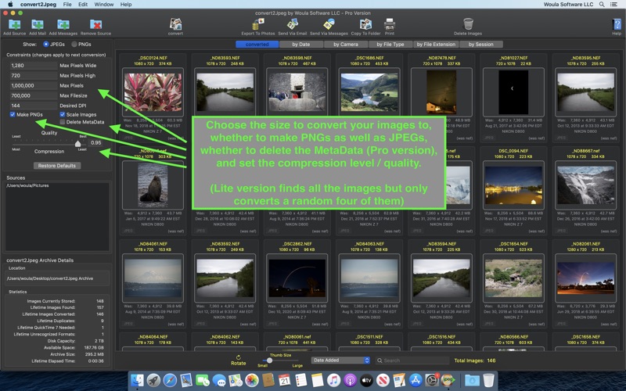Open the Window menu
Image resolution: width=626 pixels, height=391 pixels.
coord(104,5)
